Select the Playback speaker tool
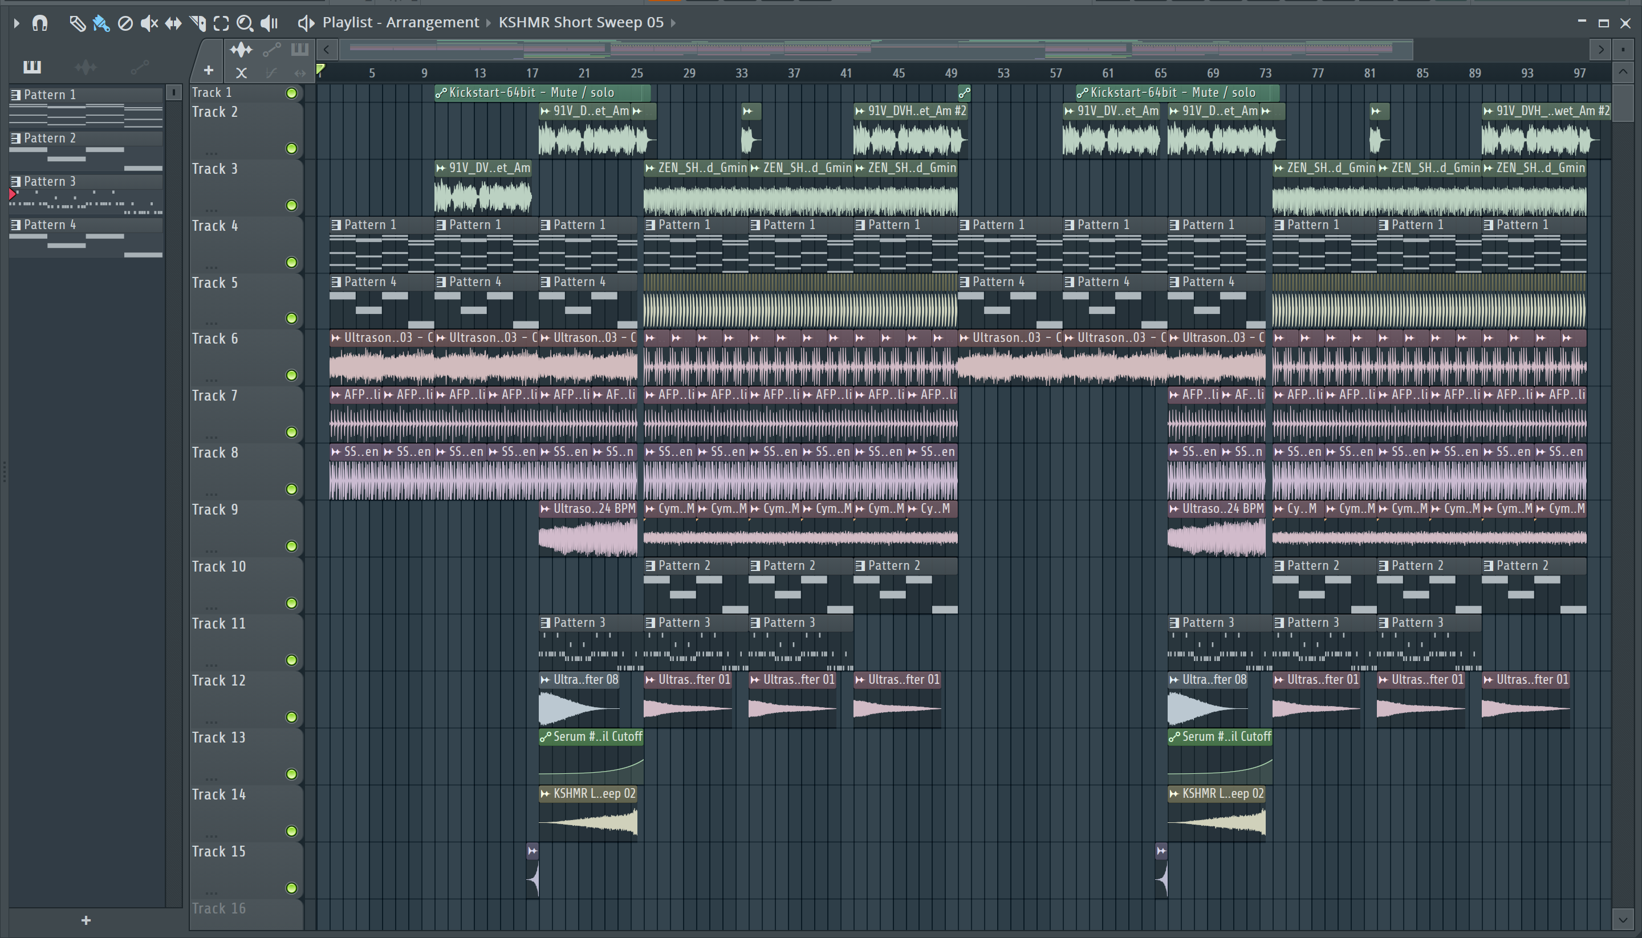 pos(269,23)
